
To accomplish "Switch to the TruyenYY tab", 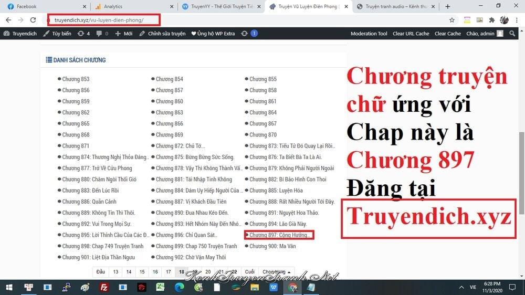I will [221, 6].
